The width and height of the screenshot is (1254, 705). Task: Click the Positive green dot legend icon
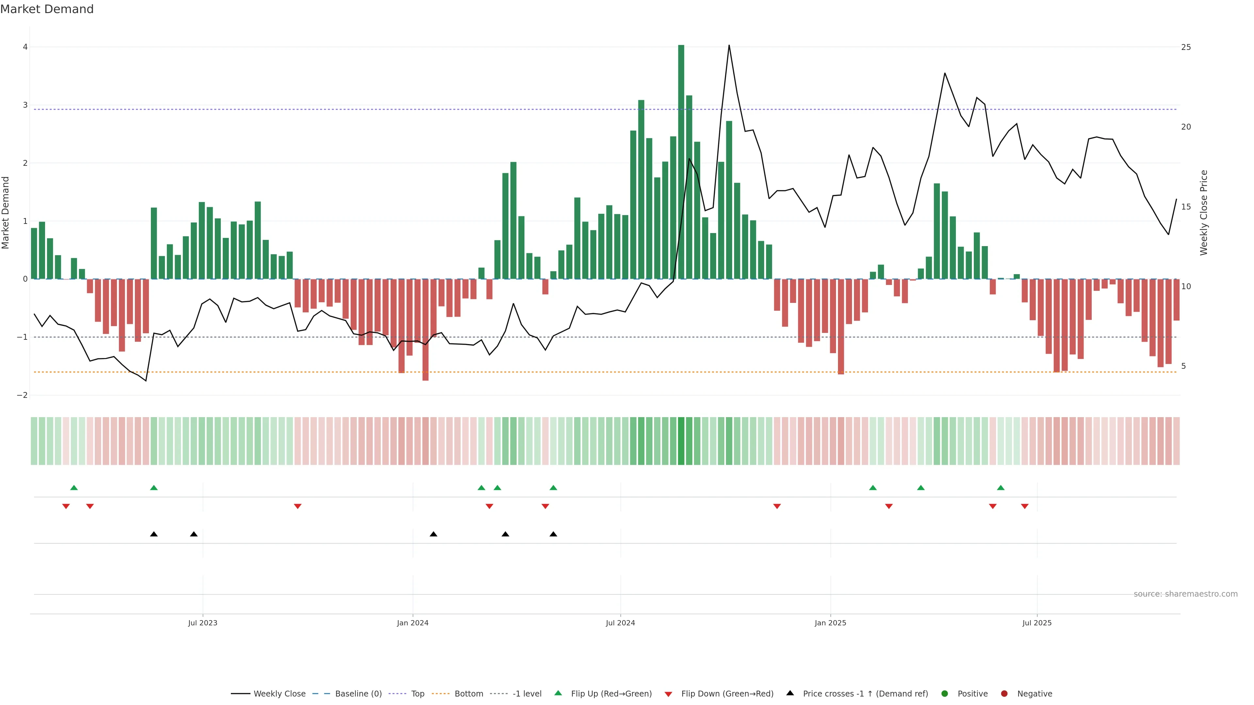945,694
